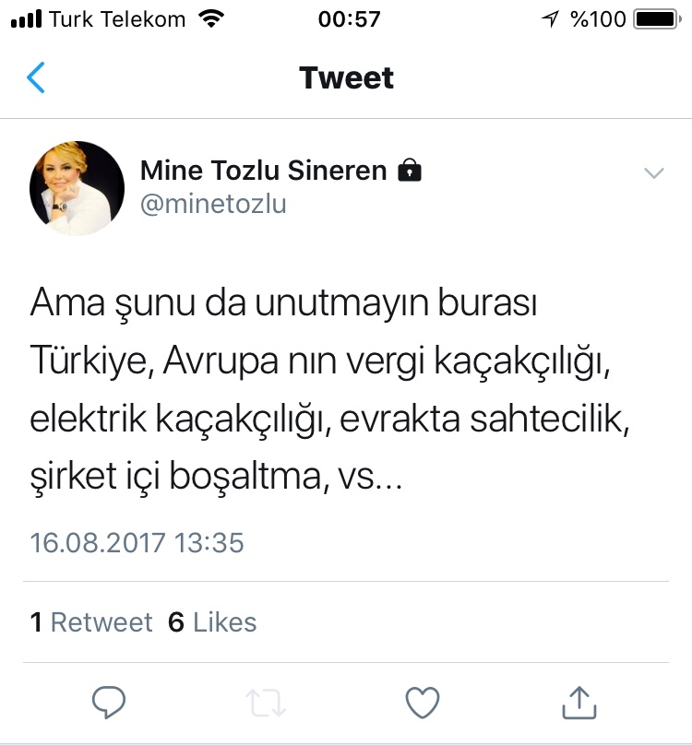The width and height of the screenshot is (692, 745).
Task: Tap the location arrow status icon
Action: pos(550,19)
